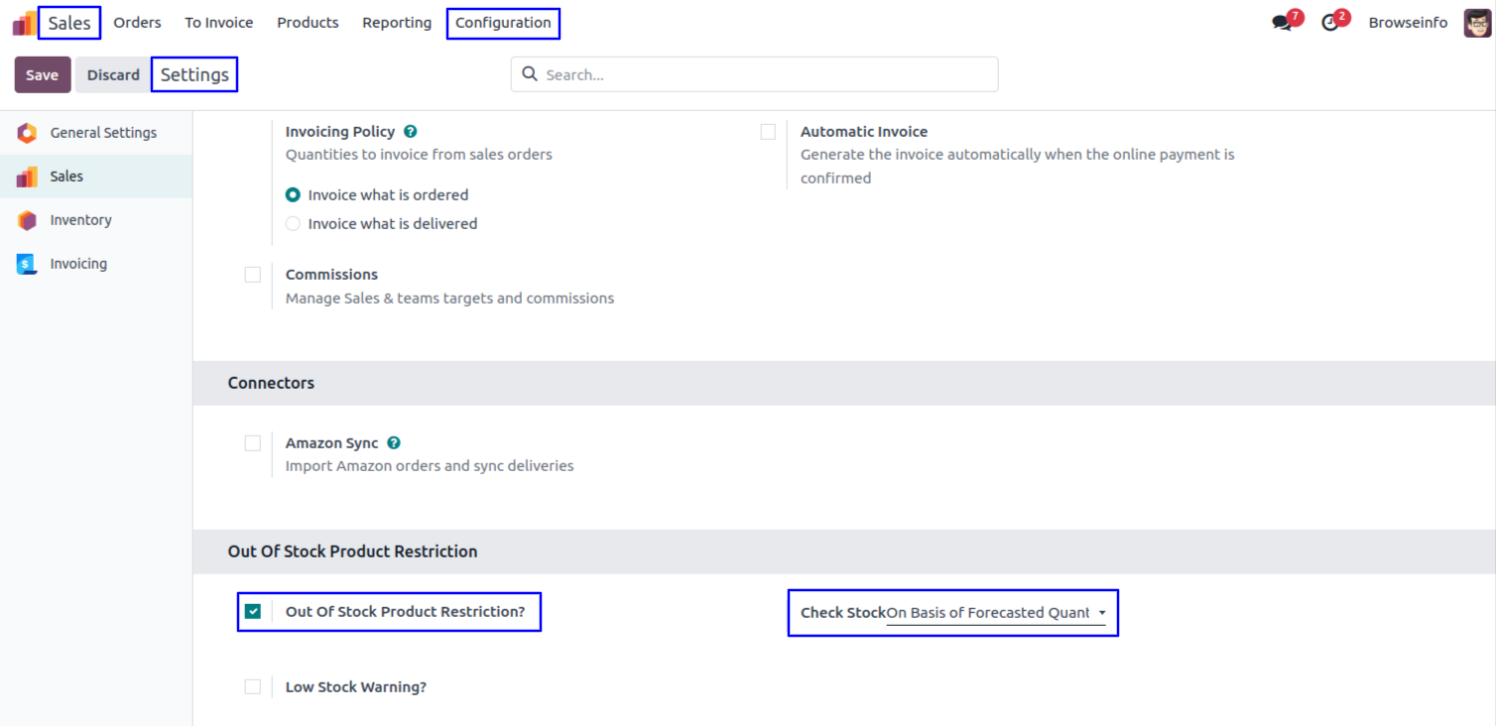Open the messages chat bubble icon

click(x=1282, y=23)
